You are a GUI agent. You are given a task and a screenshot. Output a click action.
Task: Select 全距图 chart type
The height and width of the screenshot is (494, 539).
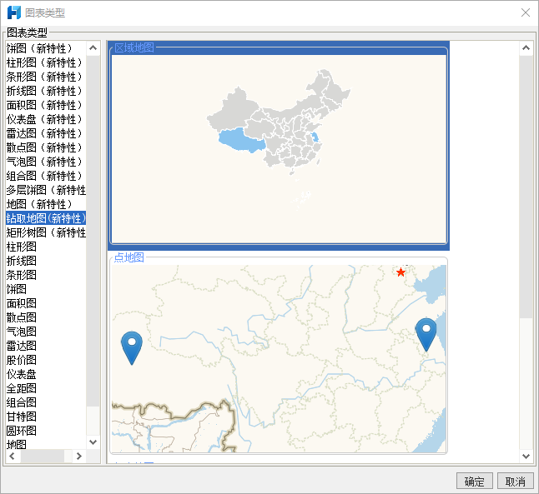click(46, 388)
